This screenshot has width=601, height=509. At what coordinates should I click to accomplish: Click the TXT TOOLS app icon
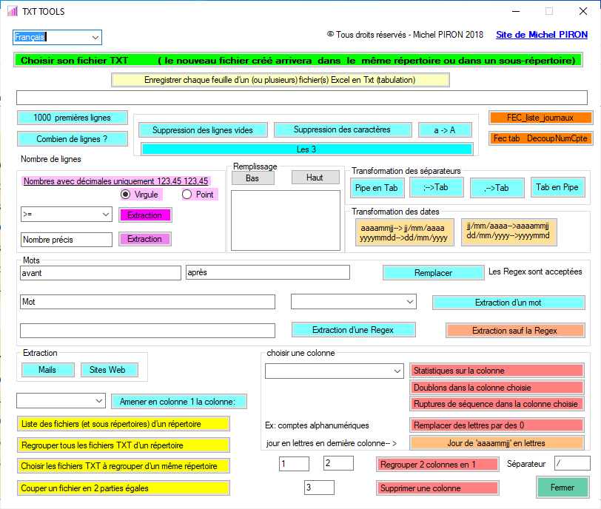coord(13,11)
